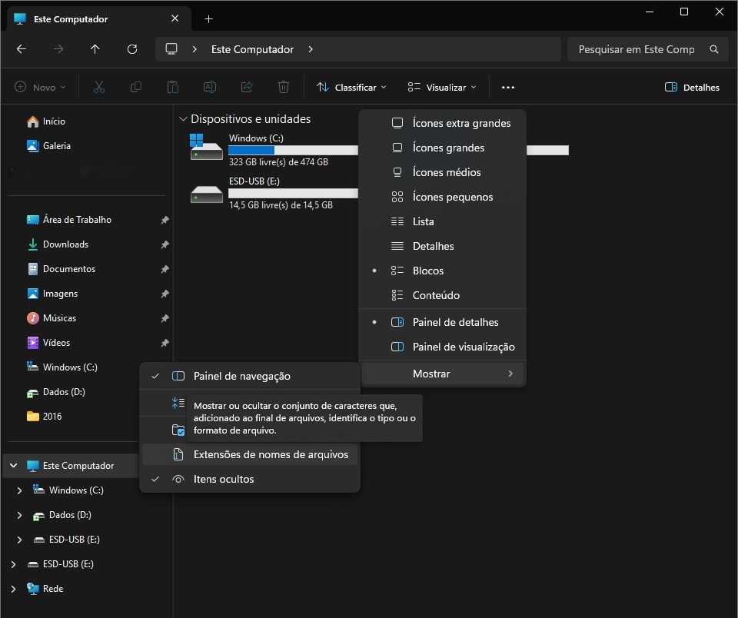
Task: Expand Windows (C:) in the navigation tree
Action: [x=20, y=490]
